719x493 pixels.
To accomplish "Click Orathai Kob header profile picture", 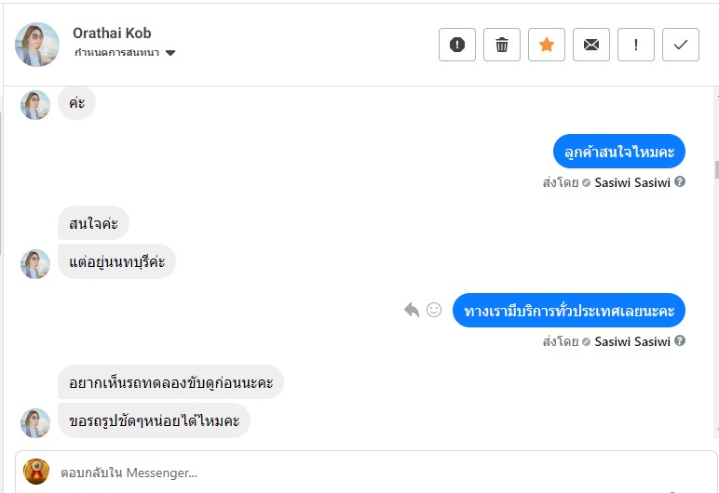I will point(37,44).
